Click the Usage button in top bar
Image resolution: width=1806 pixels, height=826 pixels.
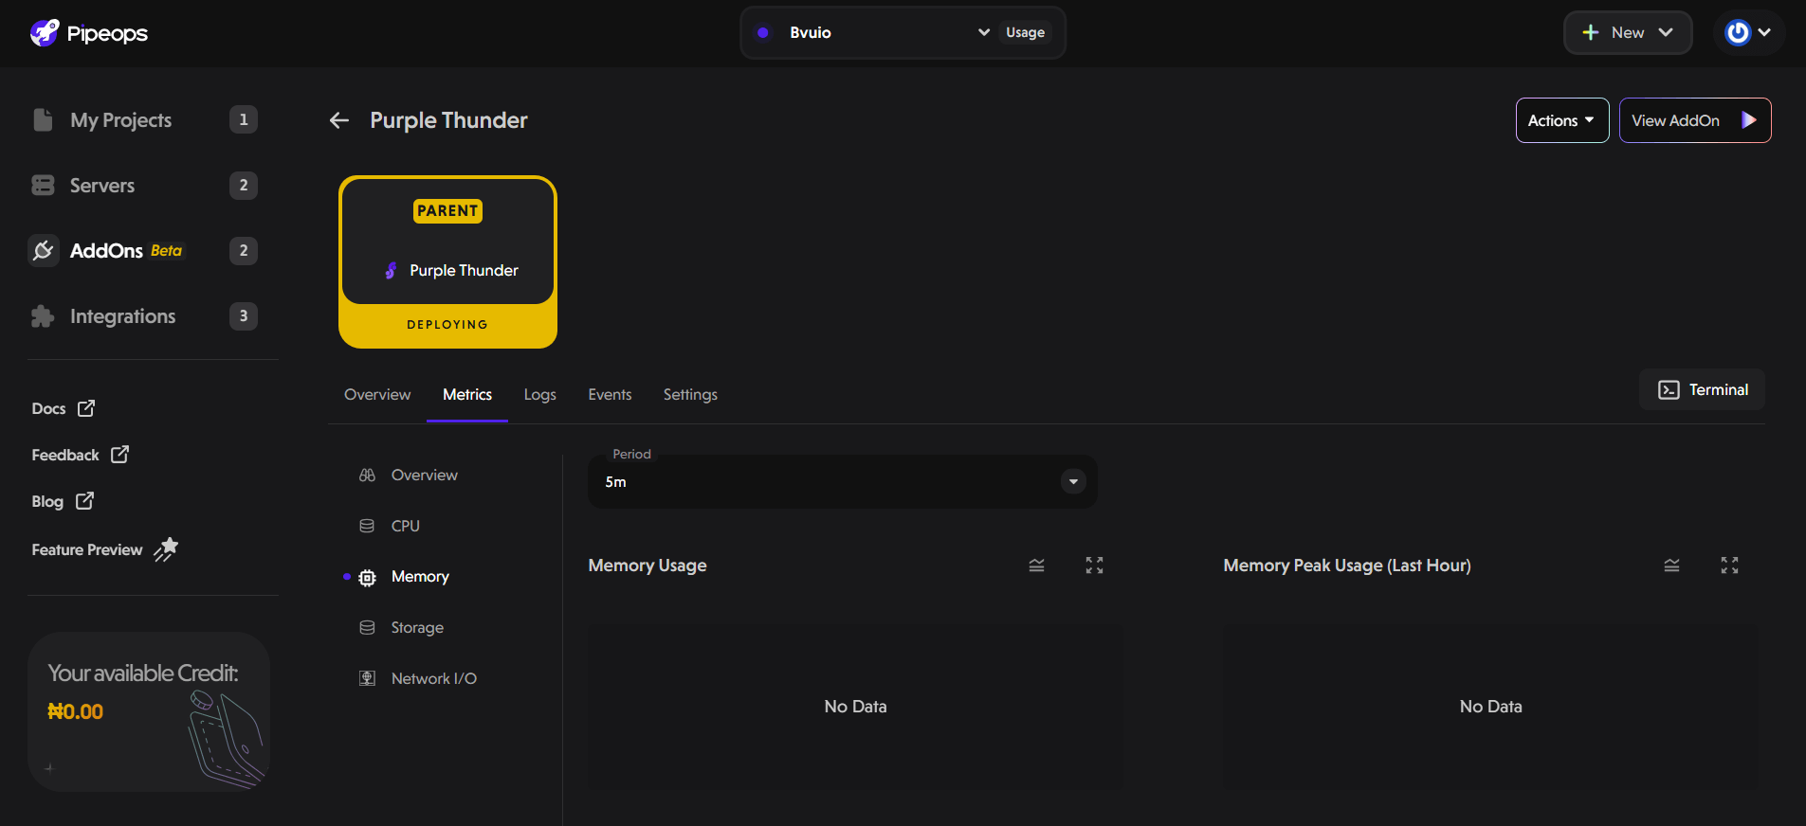point(1025,32)
